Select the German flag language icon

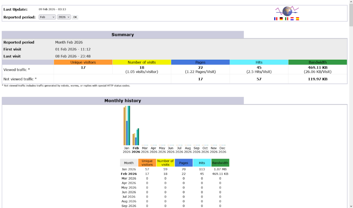coord(281,19)
